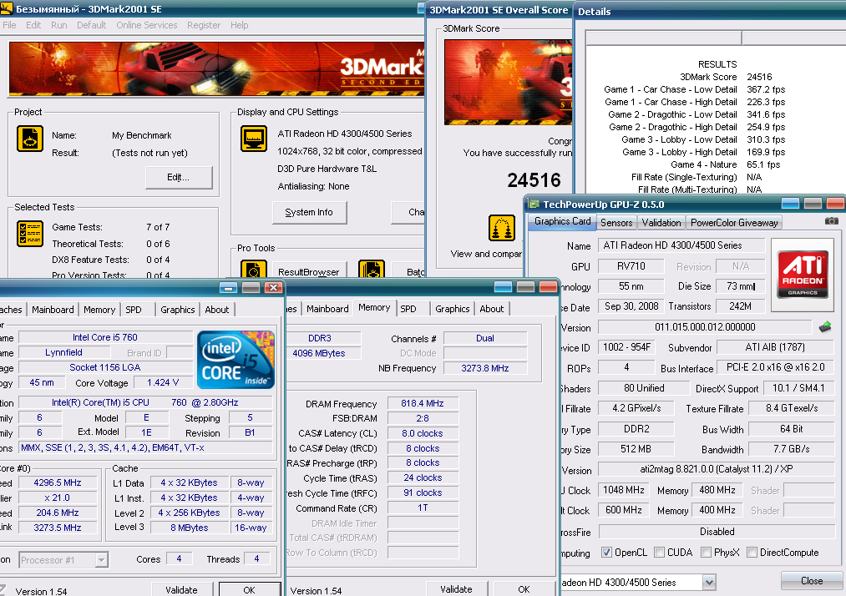Click OK in the left CPU-Z window
The image size is (846, 596).
pos(249,589)
